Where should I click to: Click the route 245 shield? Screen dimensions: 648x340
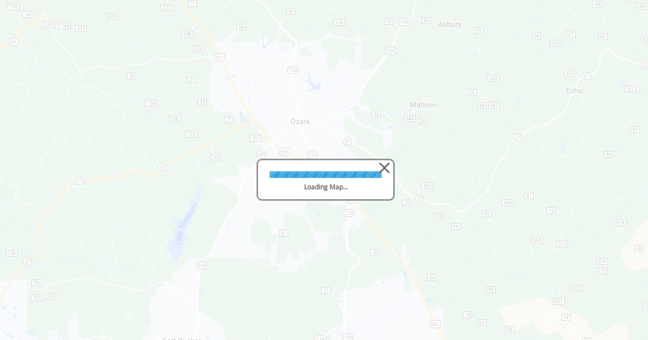point(113,16)
